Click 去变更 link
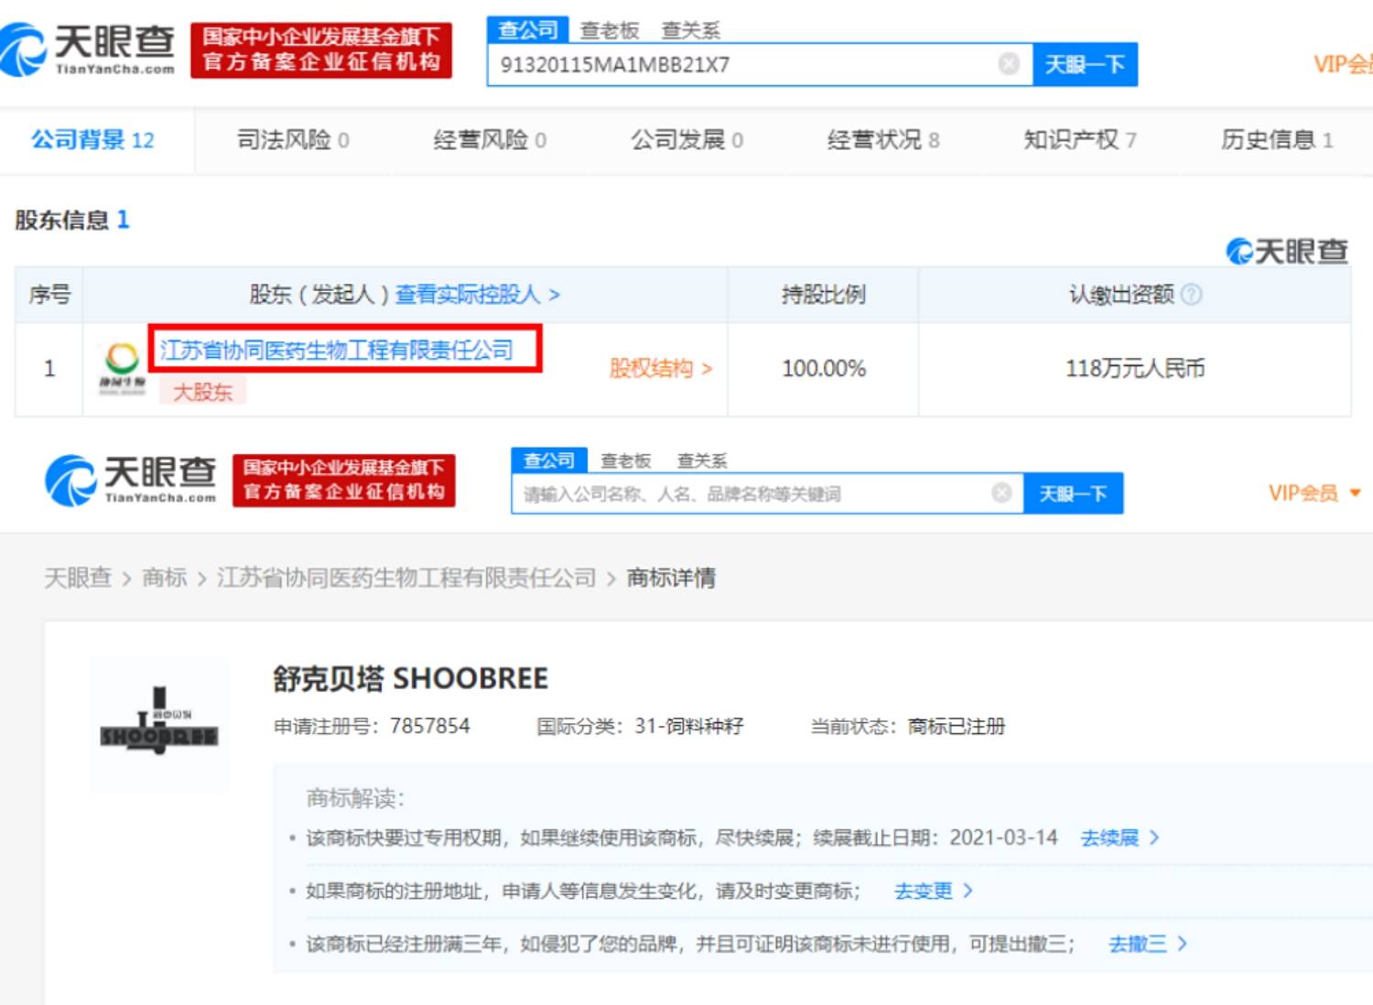The width and height of the screenshot is (1373, 1005). click(x=933, y=891)
